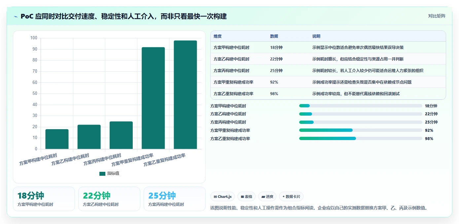459x224 pixels.
Task: Open the 22分钟 方案乙 data card
Action: (x=109, y=199)
